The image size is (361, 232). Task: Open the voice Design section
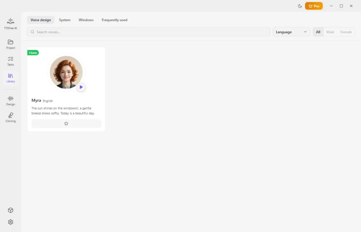coord(10,100)
